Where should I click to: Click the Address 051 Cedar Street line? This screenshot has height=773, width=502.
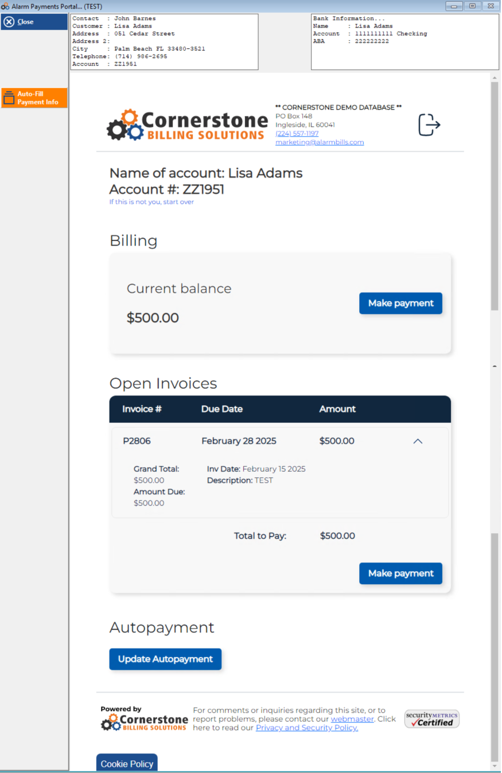[123, 34]
